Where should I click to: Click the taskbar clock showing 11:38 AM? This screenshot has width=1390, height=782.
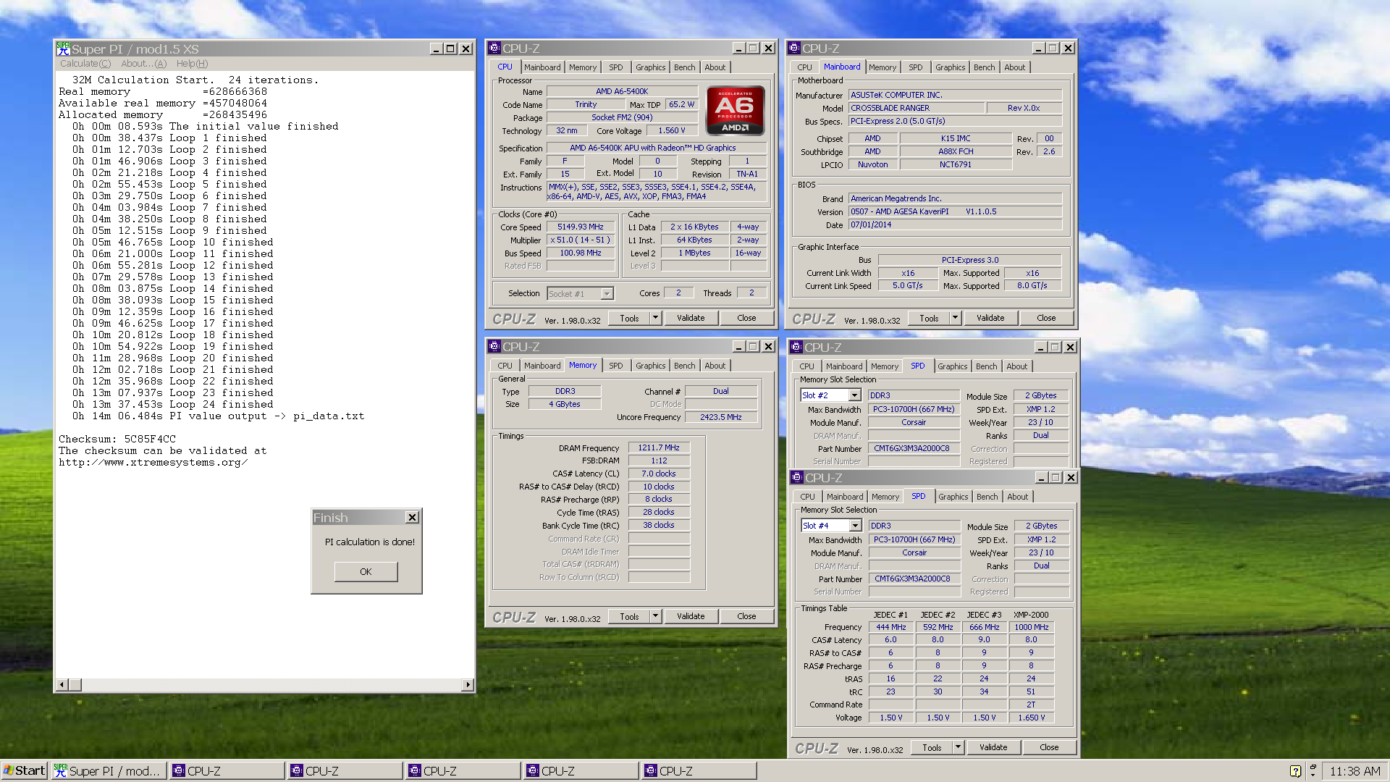(1355, 771)
